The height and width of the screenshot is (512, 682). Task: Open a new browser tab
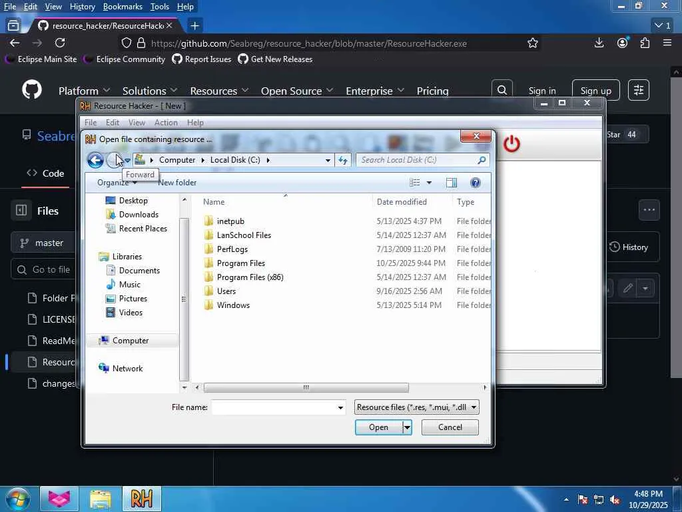click(x=194, y=26)
